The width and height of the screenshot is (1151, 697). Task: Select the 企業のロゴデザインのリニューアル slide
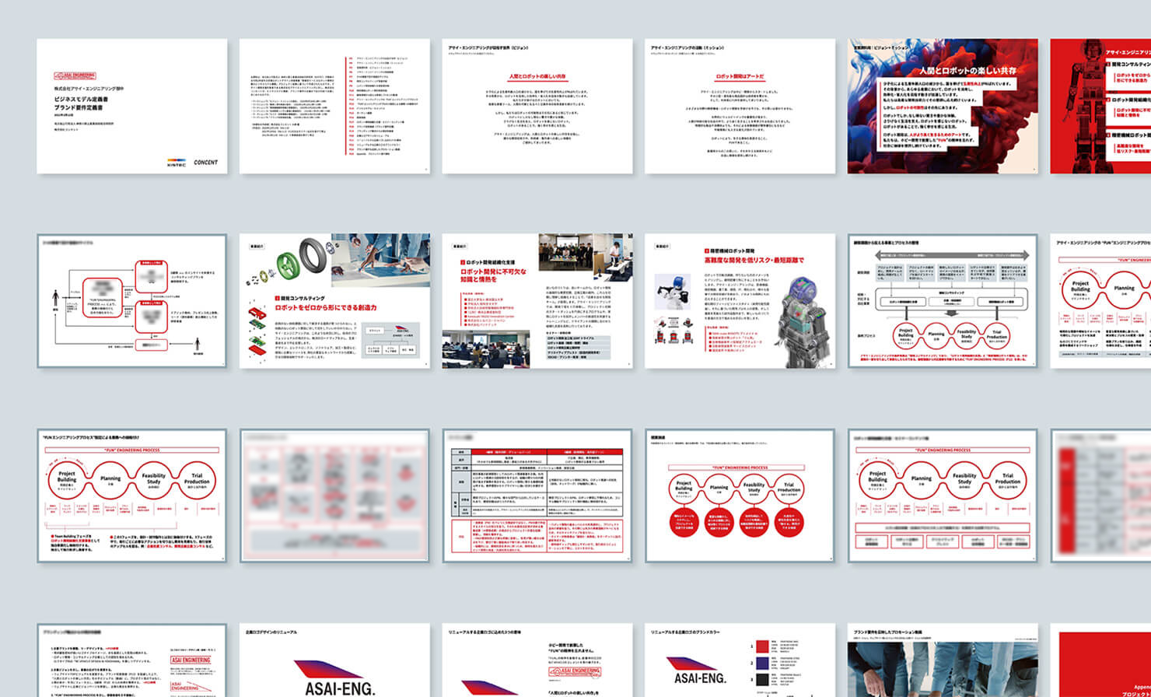tap(334, 660)
